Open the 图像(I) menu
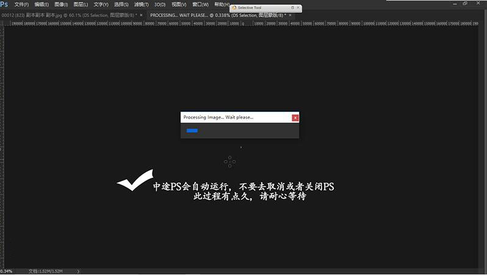The height and width of the screenshot is (275, 487). click(x=61, y=5)
